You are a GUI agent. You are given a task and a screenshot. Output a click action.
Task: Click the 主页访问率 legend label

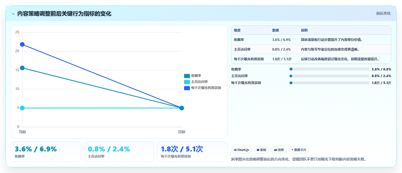(199, 82)
